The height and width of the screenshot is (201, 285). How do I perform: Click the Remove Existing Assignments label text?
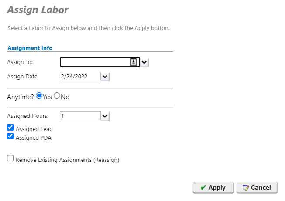[67, 160]
